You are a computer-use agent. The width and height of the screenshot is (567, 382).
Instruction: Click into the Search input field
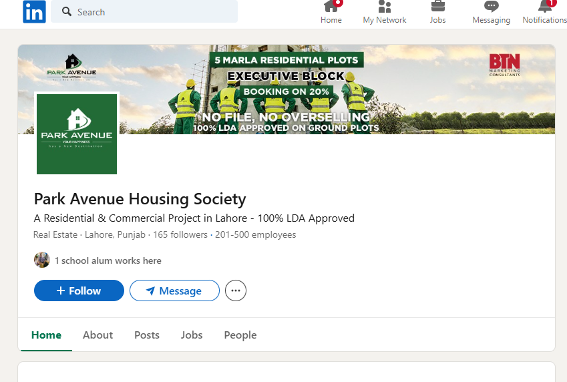tap(154, 12)
